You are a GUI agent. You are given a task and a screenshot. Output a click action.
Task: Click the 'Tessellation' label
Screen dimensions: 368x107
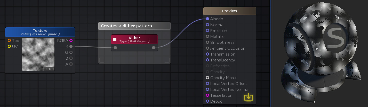pyautogui.click(x=221, y=95)
